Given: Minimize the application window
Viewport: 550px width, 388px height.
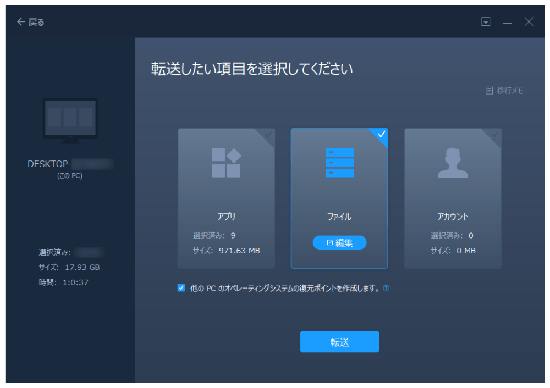Looking at the screenshot, I should point(507,22).
